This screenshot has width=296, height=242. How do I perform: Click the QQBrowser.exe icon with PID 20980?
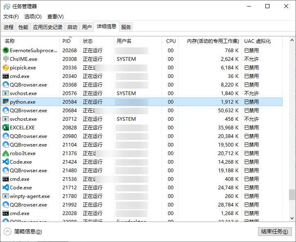(6, 136)
